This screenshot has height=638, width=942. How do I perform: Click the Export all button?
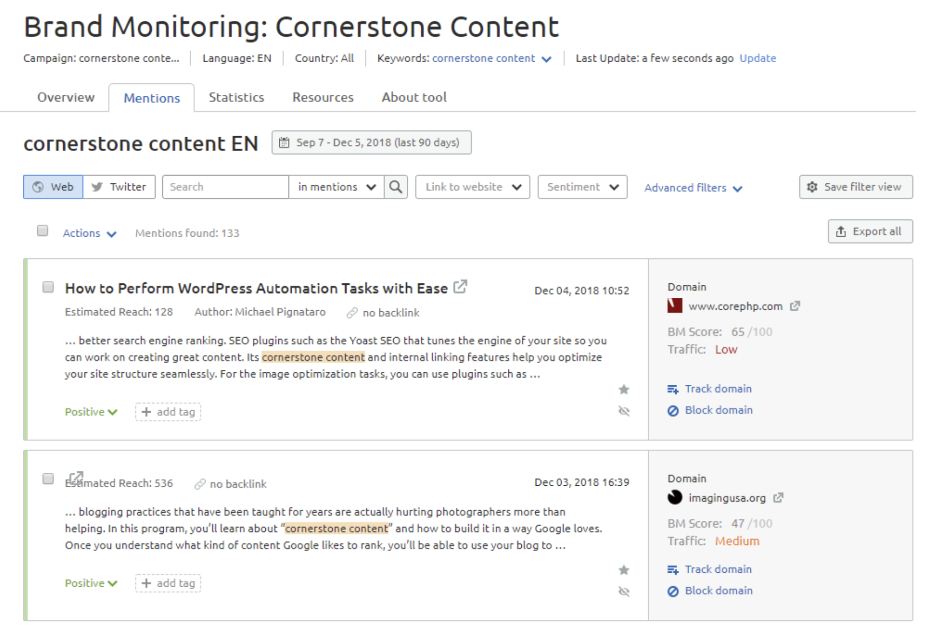870,231
